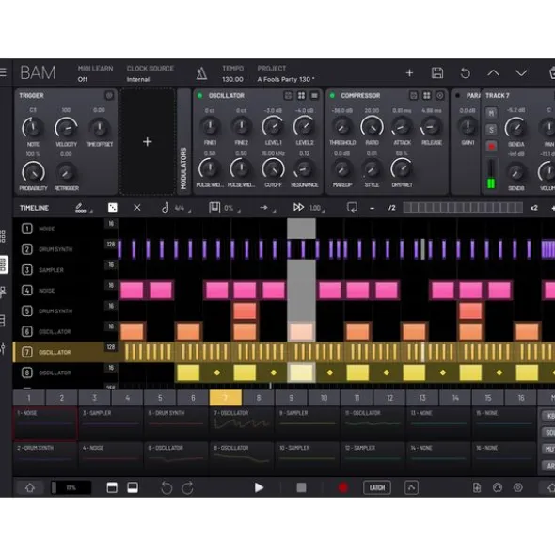Open Compressor grid preset icon

coord(427,95)
